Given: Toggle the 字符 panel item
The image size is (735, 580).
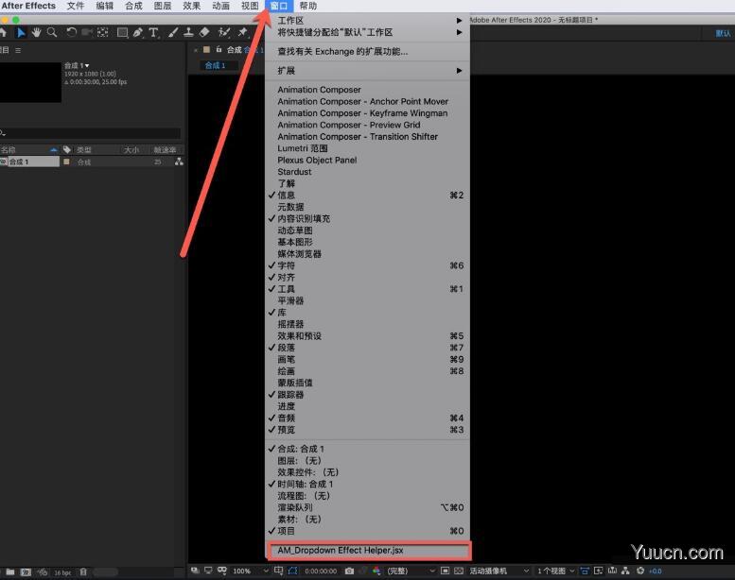Looking at the screenshot, I should tap(367, 265).
